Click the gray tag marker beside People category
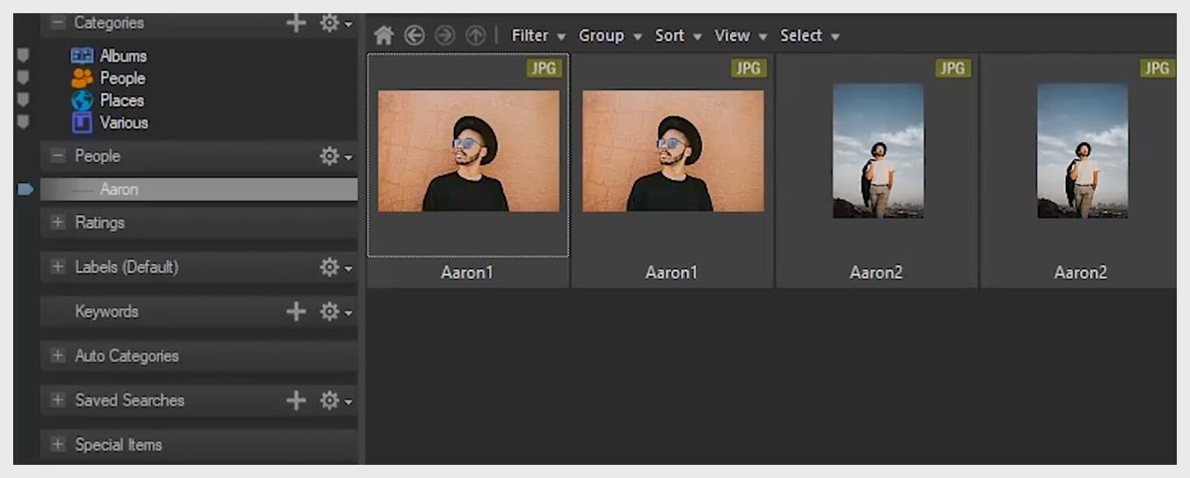Viewport: 1190px width, 478px height. coord(23,77)
